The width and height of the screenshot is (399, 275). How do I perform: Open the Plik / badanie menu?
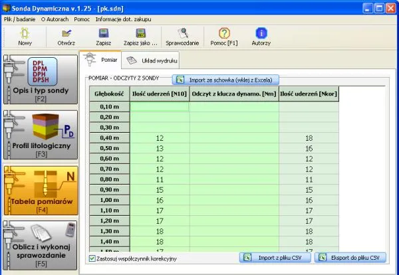(x=19, y=19)
